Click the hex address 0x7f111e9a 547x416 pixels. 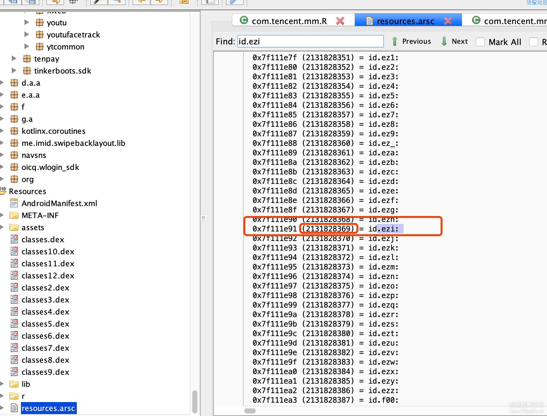pyautogui.click(x=275, y=314)
